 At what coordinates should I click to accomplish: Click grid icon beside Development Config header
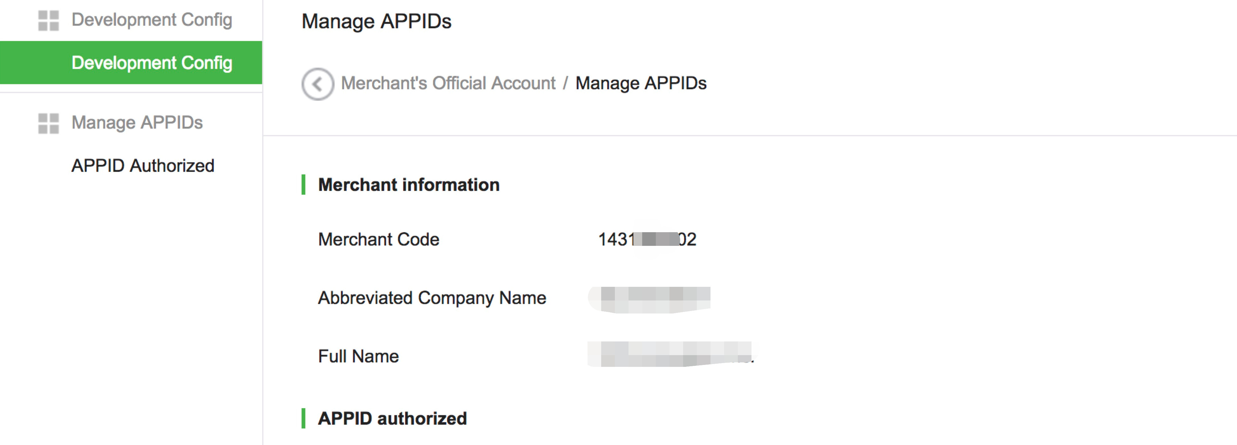49,21
